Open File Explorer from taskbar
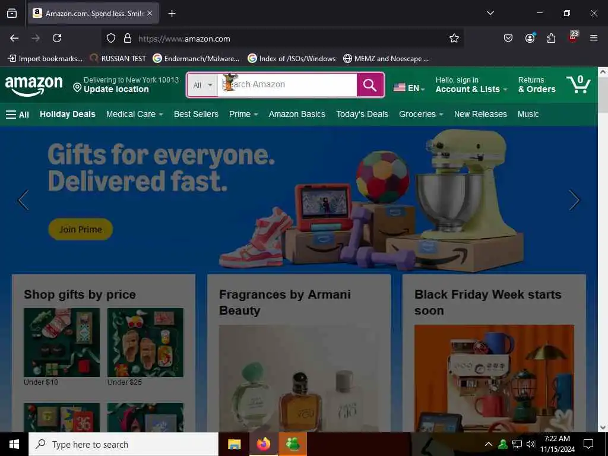 [234, 444]
